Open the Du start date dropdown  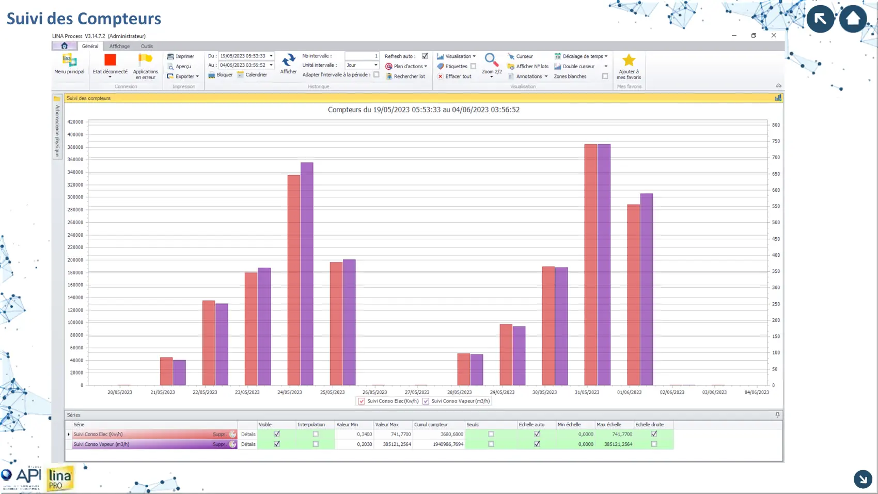click(x=271, y=56)
